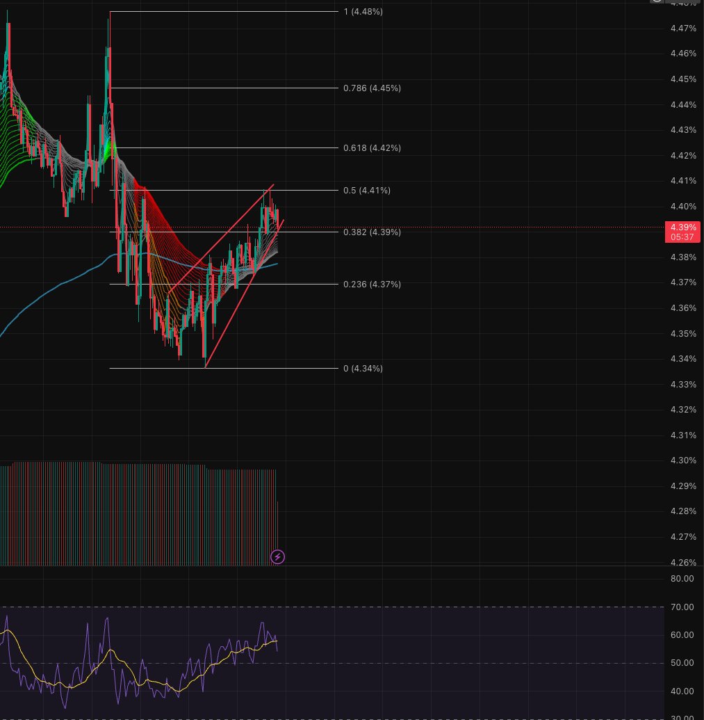Click the 4.28% price axis label

pyautogui.click(x=683, y=511)
